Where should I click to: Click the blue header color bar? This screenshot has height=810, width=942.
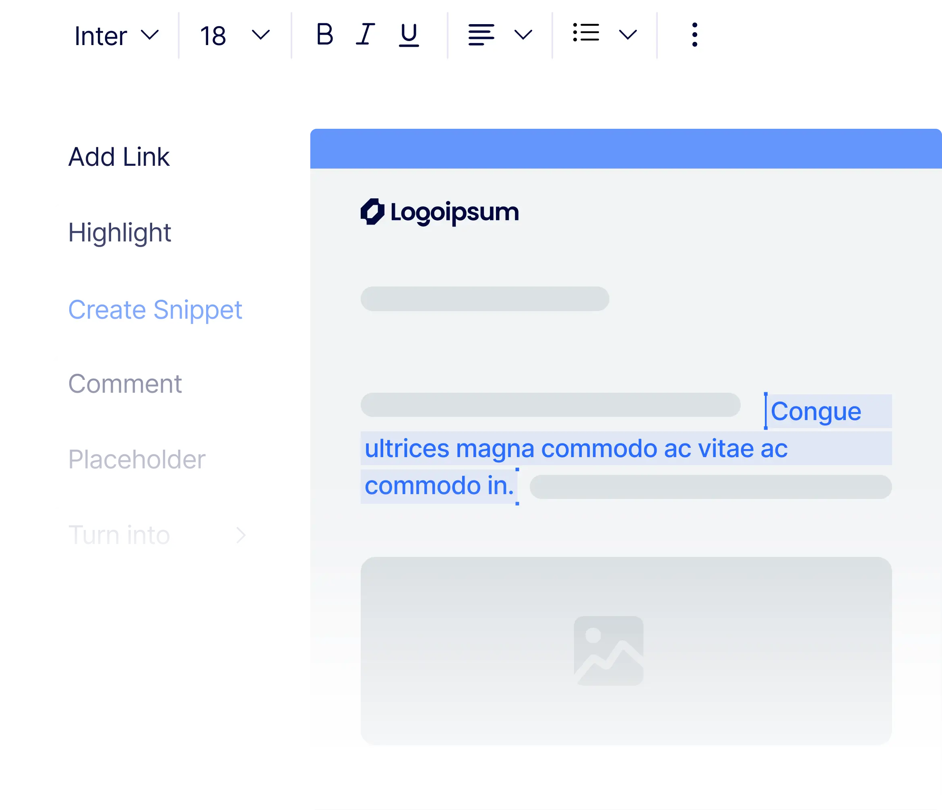pos(625,148)
